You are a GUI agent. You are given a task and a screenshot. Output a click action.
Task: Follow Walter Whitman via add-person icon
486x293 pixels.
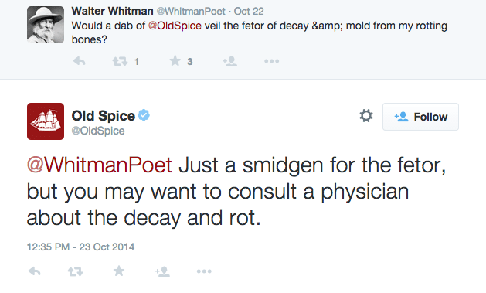click(229, 61)
